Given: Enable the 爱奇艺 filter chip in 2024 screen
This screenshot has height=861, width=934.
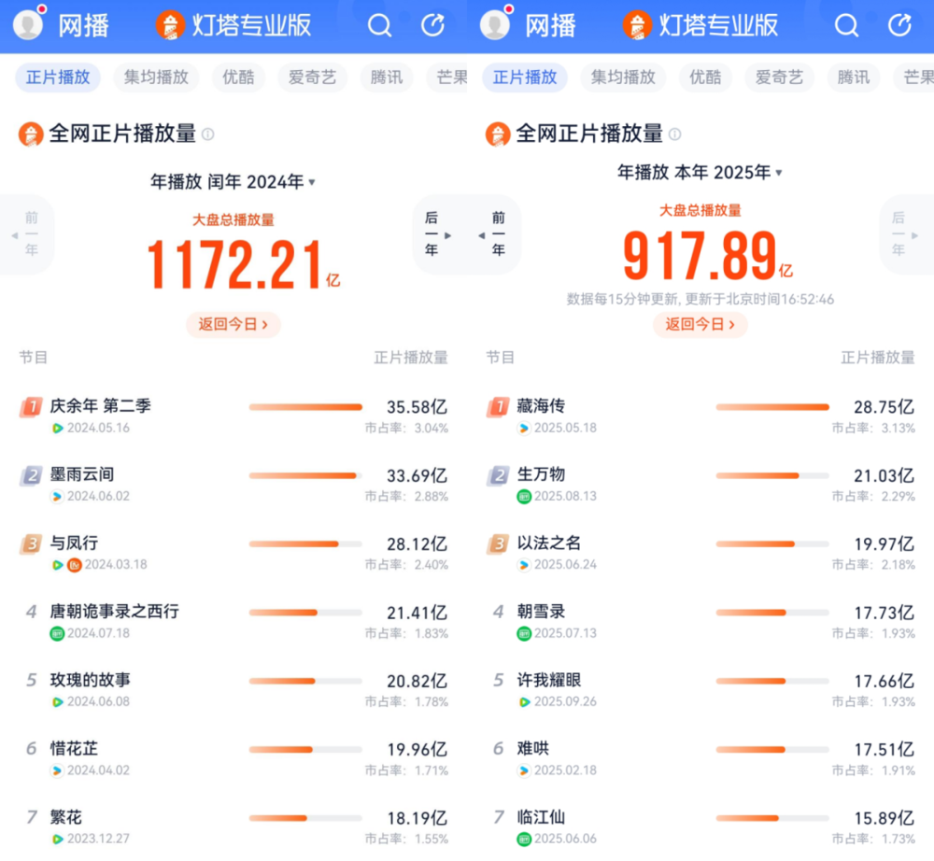Looking at the screenshot, I should tap(312, 78).
